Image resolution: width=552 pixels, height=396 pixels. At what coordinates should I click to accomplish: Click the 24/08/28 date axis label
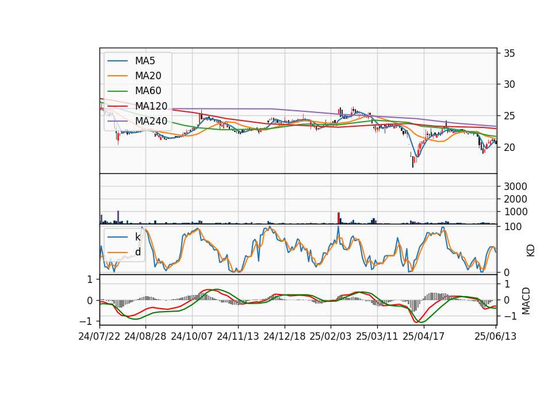pyautogui.click(x=145, y=336)
